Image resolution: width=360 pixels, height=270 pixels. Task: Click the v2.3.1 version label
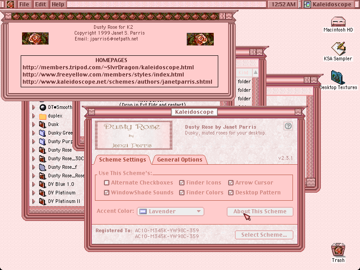click(x=285, y=158)
